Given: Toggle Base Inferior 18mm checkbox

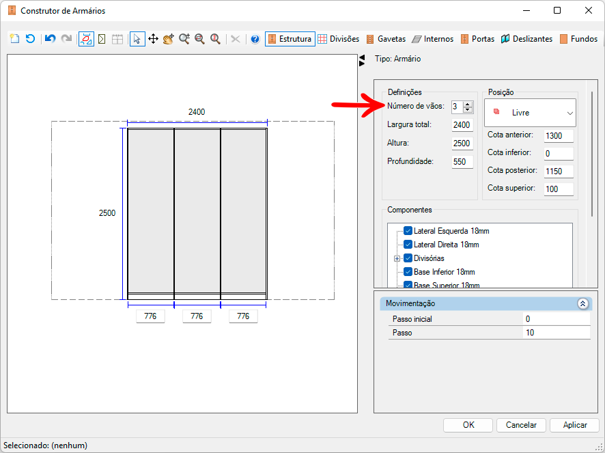Looking at the screenshot, I should click(408, 272).
